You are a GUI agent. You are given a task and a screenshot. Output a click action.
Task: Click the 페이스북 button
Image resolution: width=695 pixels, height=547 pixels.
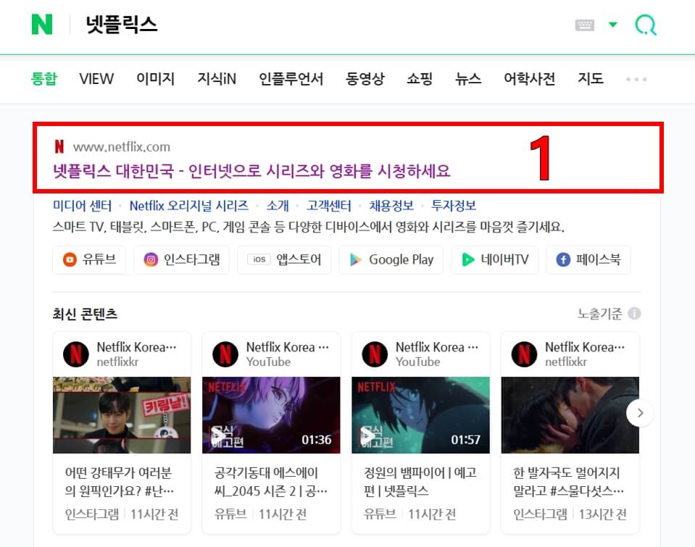pyautogui.click(x=588, y=260)
